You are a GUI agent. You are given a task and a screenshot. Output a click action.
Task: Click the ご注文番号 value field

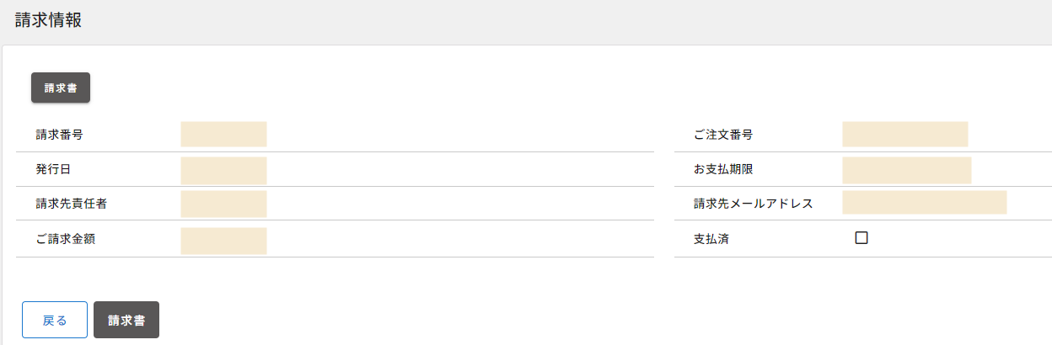tap(904, 135)
